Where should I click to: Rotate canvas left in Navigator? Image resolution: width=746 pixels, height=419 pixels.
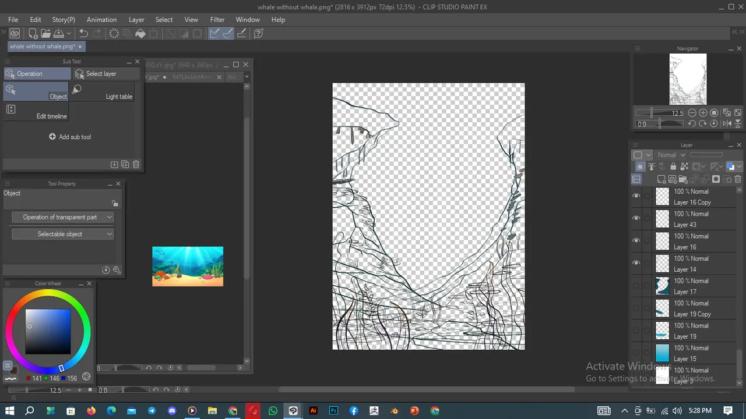pyautogui.click(x=692, y=124)
